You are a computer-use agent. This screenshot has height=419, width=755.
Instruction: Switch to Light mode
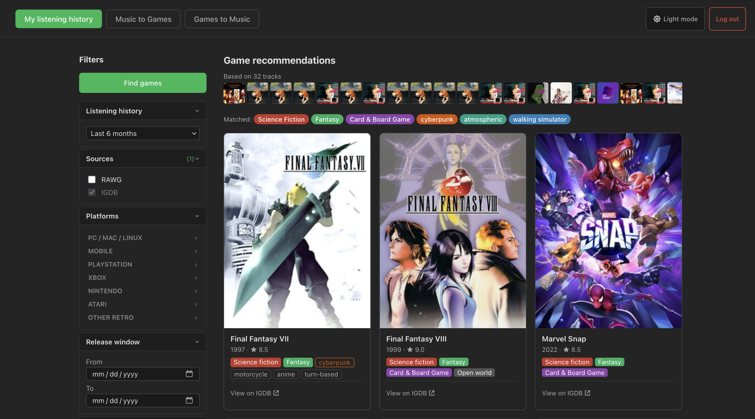(x=675, y=19)
